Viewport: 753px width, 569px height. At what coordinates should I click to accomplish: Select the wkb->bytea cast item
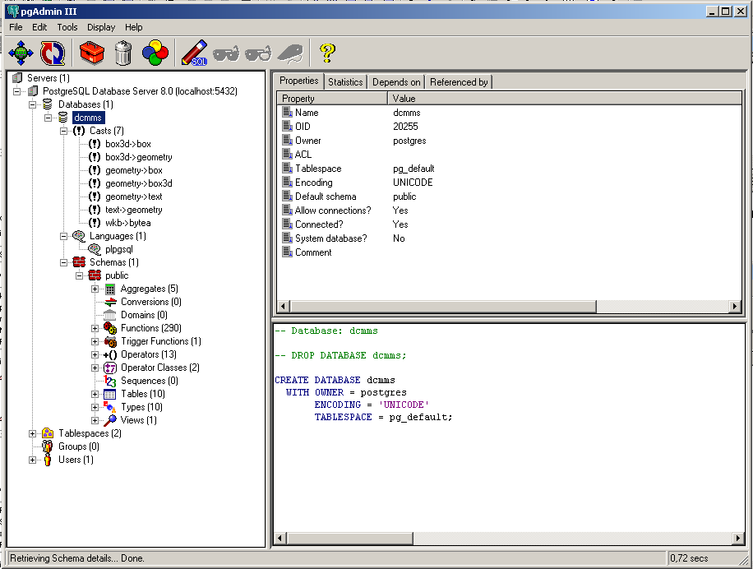(127, 223)
